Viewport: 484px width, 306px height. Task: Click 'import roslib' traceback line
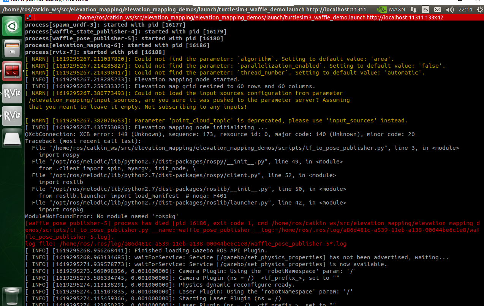tap(61, 182)
